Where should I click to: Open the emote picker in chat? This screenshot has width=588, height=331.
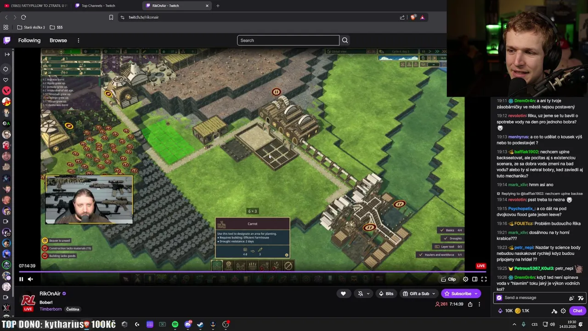coord(580,298)
